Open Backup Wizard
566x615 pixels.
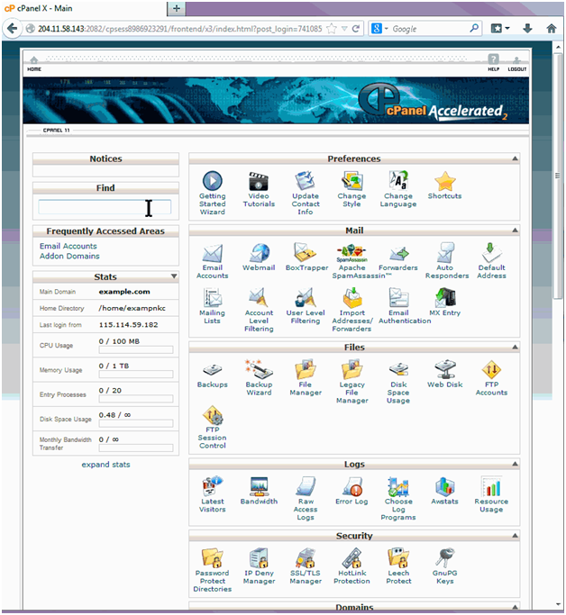tap(259, 377)
